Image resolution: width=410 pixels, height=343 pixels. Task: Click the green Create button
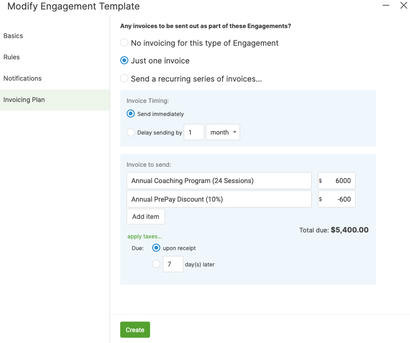135,330
